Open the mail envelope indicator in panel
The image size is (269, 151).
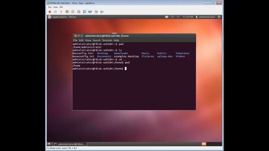pos(166,17)
